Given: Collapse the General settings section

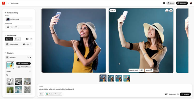Looking at the screenshot, I should pos(6,13).
